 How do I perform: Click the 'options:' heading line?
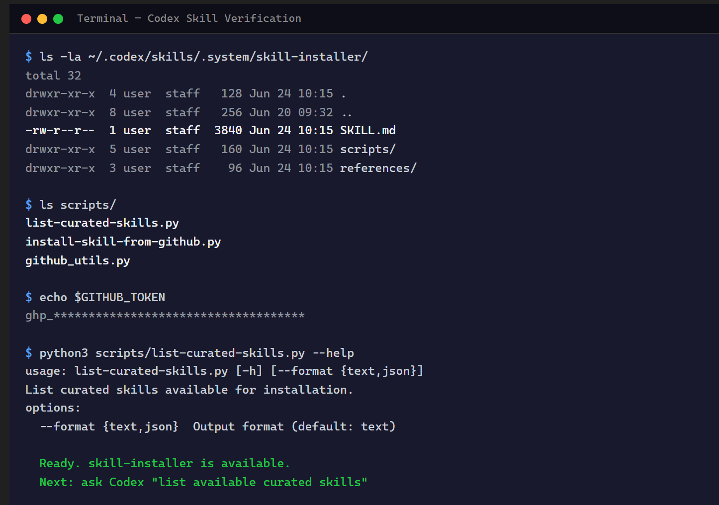click(x=53, y=408)
